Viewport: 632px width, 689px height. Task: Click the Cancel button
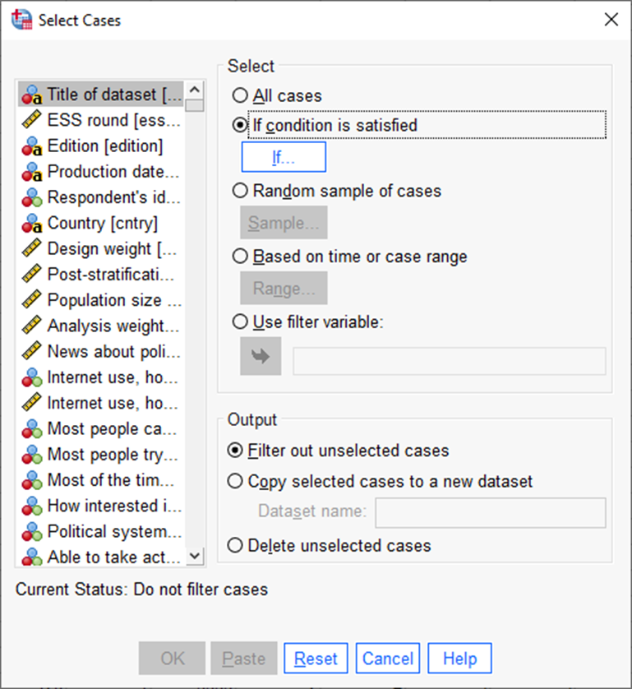pos(388,659)
